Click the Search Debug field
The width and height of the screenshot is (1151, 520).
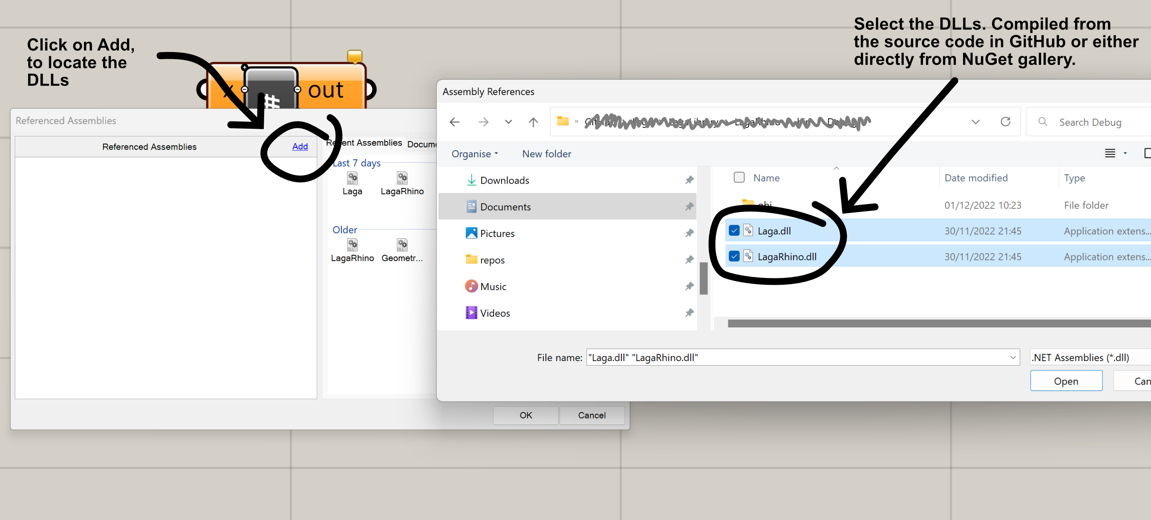[1090, 122]
